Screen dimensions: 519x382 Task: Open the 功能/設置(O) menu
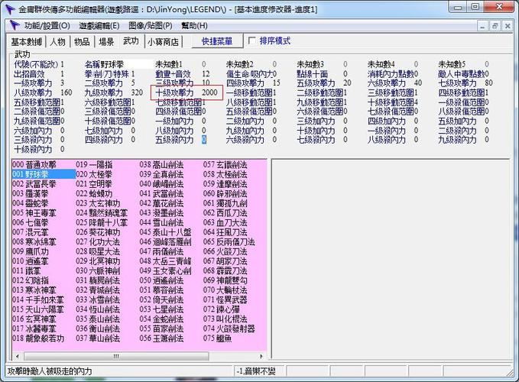point(47,26)
